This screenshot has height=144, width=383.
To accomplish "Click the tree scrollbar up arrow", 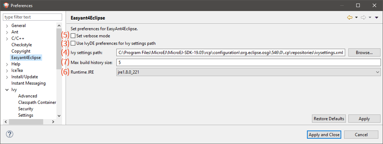I will (59, 25).
